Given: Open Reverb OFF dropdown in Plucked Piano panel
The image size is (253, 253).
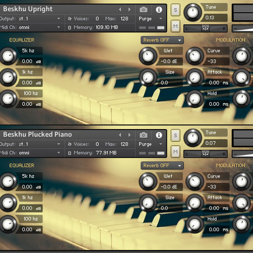Looking at the screenshot, I should point(162,165).
